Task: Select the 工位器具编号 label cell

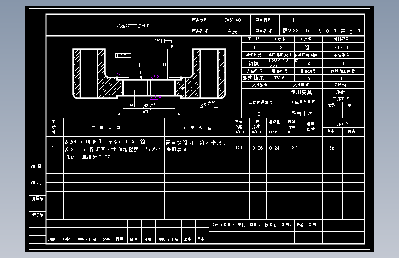Action: (x=260, y=102)
